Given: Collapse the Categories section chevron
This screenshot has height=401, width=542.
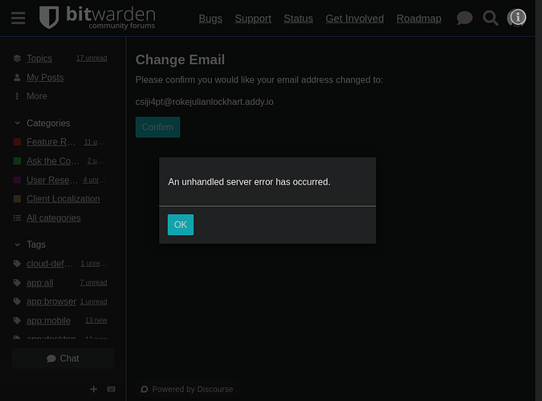Looking at the screenshot, I should pyautogui.click(x=18, y=123).
